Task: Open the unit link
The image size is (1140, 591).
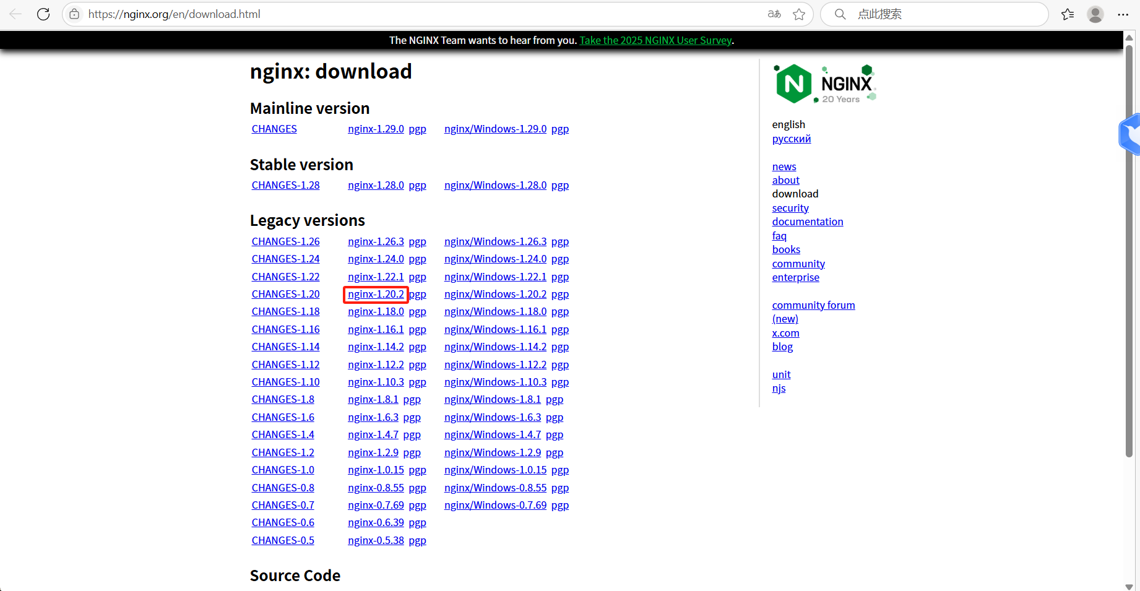Action: (781, 374)
